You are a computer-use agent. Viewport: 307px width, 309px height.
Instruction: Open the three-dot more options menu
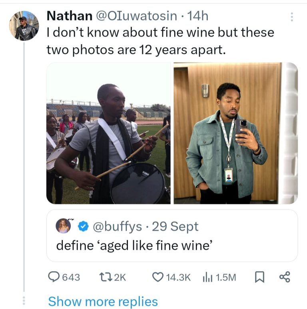[292, 17]
